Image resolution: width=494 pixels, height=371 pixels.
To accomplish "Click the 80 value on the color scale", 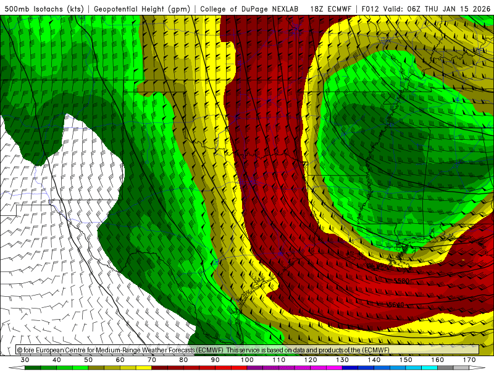I will pyautogui.click(x=183, y=360).
